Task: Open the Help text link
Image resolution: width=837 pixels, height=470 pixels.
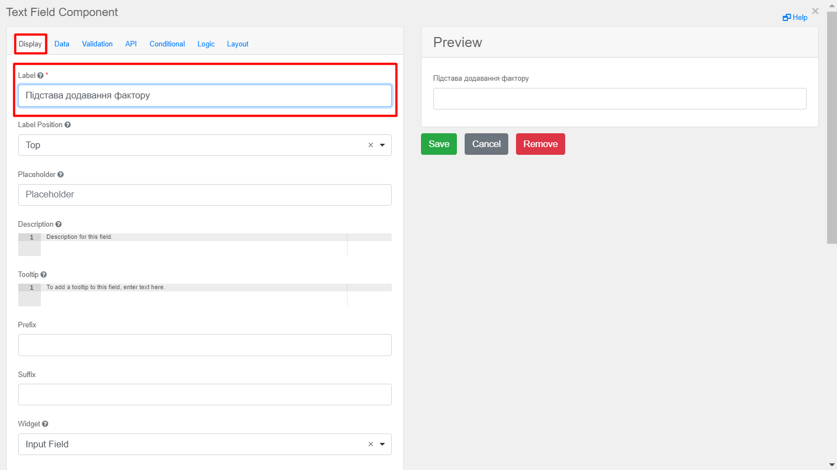Action: pyautogui.click(x=800, y=18)
